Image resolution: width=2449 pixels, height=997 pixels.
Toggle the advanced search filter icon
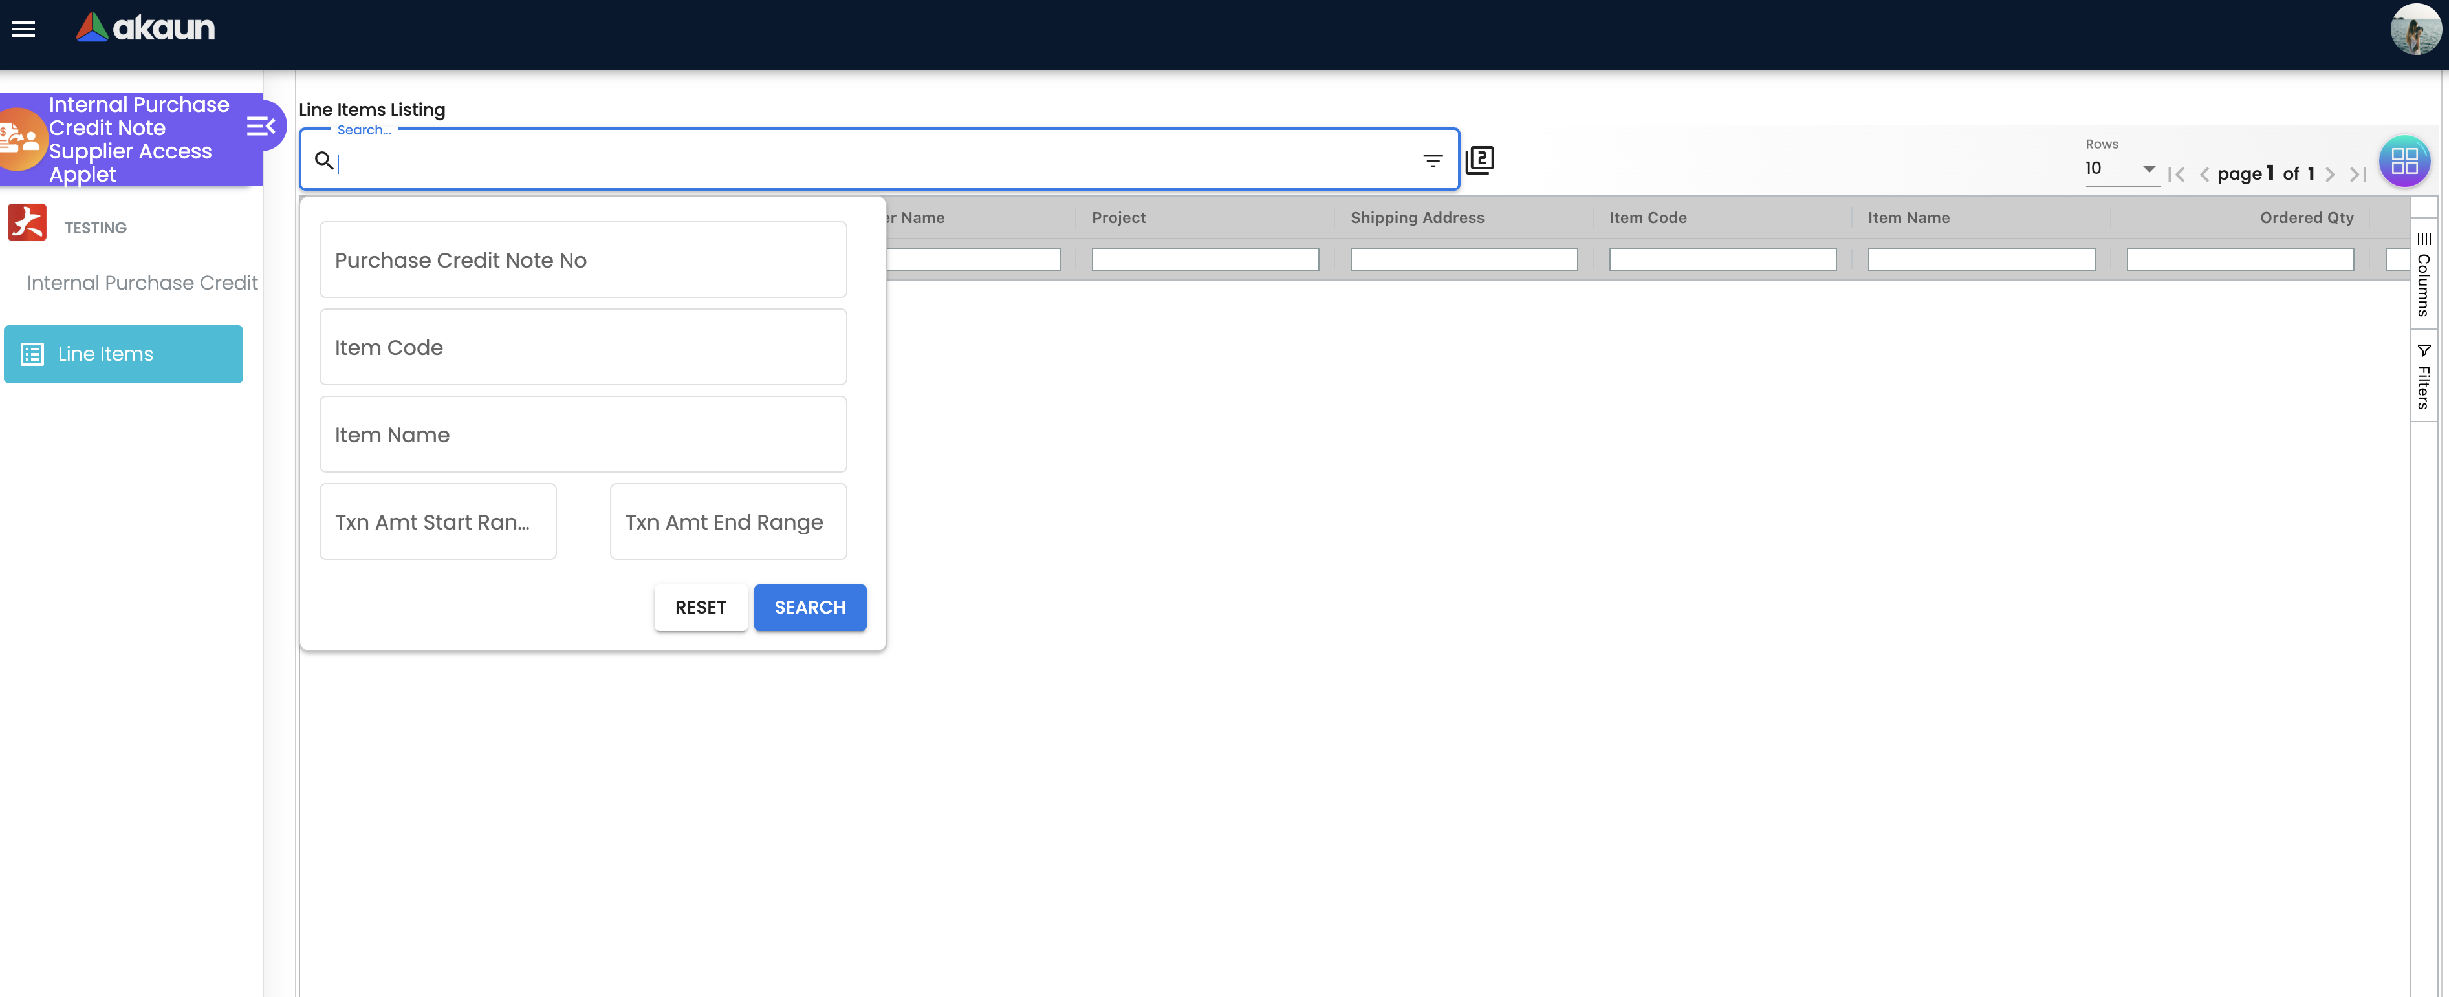pyautogui.click(x=1433, y=160)
